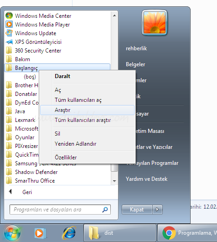
Task: Open Media Player from the taskbar
Action: tap(40, 233)
